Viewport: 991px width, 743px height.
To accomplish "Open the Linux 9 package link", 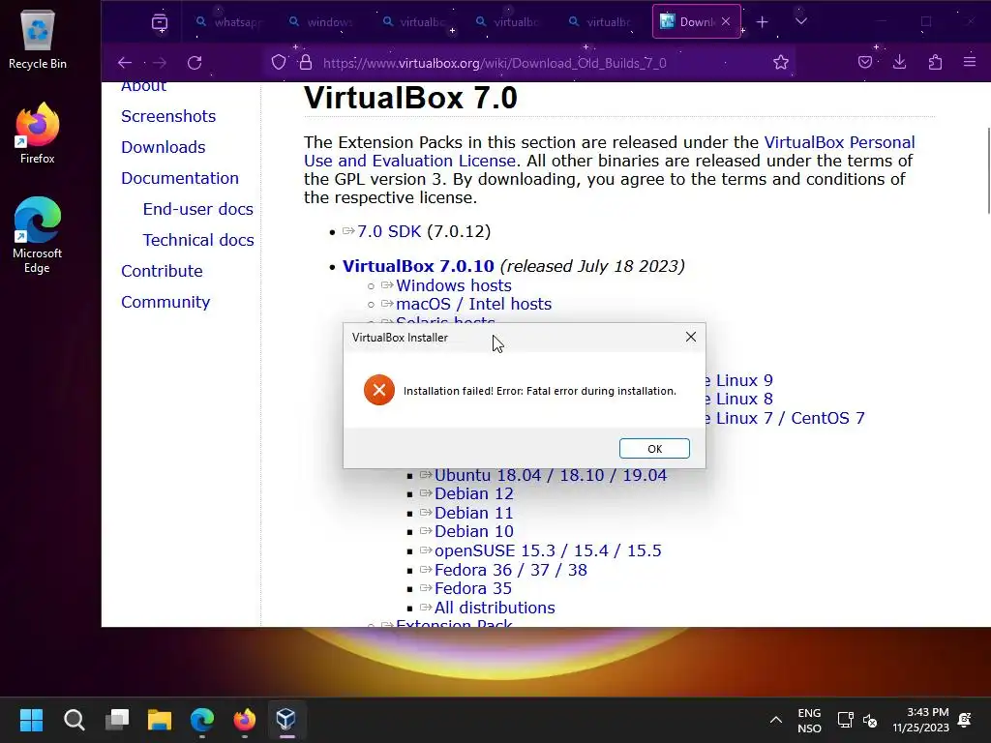I will pos(739,380).
